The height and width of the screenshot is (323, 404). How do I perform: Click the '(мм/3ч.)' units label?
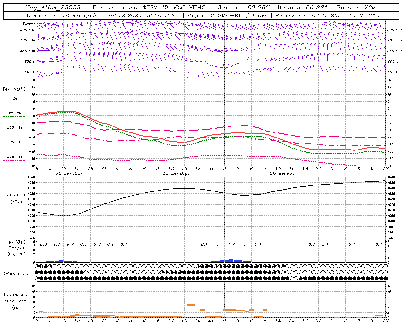click(16, 242)
